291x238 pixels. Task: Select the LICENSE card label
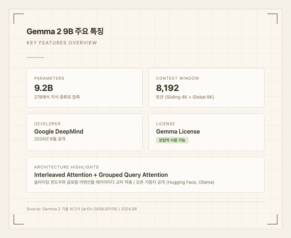[166, 124]
